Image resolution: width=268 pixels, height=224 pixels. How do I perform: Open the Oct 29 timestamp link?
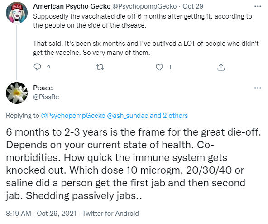[x=193, y=6]
